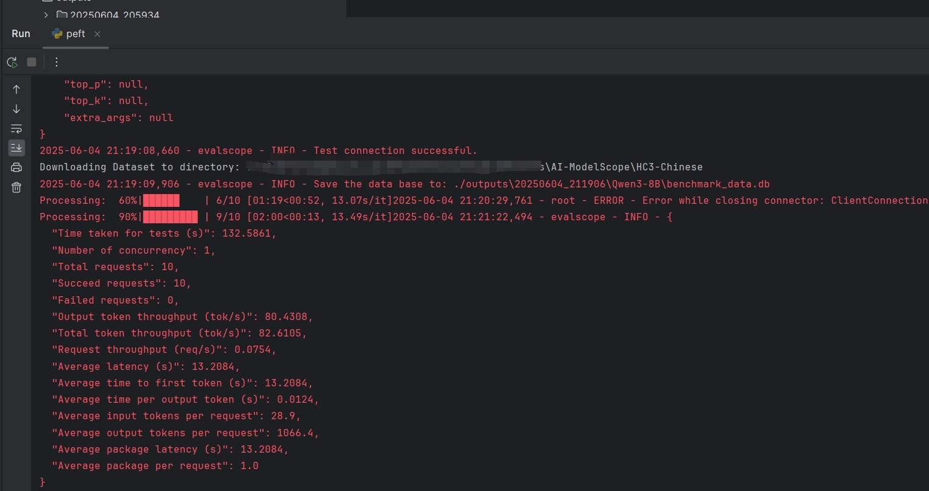
Task: Clear console with the trash icon
Action: [16, 187]
